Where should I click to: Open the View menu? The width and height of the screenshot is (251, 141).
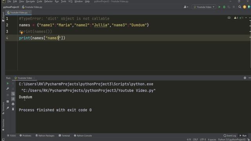point(21,2)
